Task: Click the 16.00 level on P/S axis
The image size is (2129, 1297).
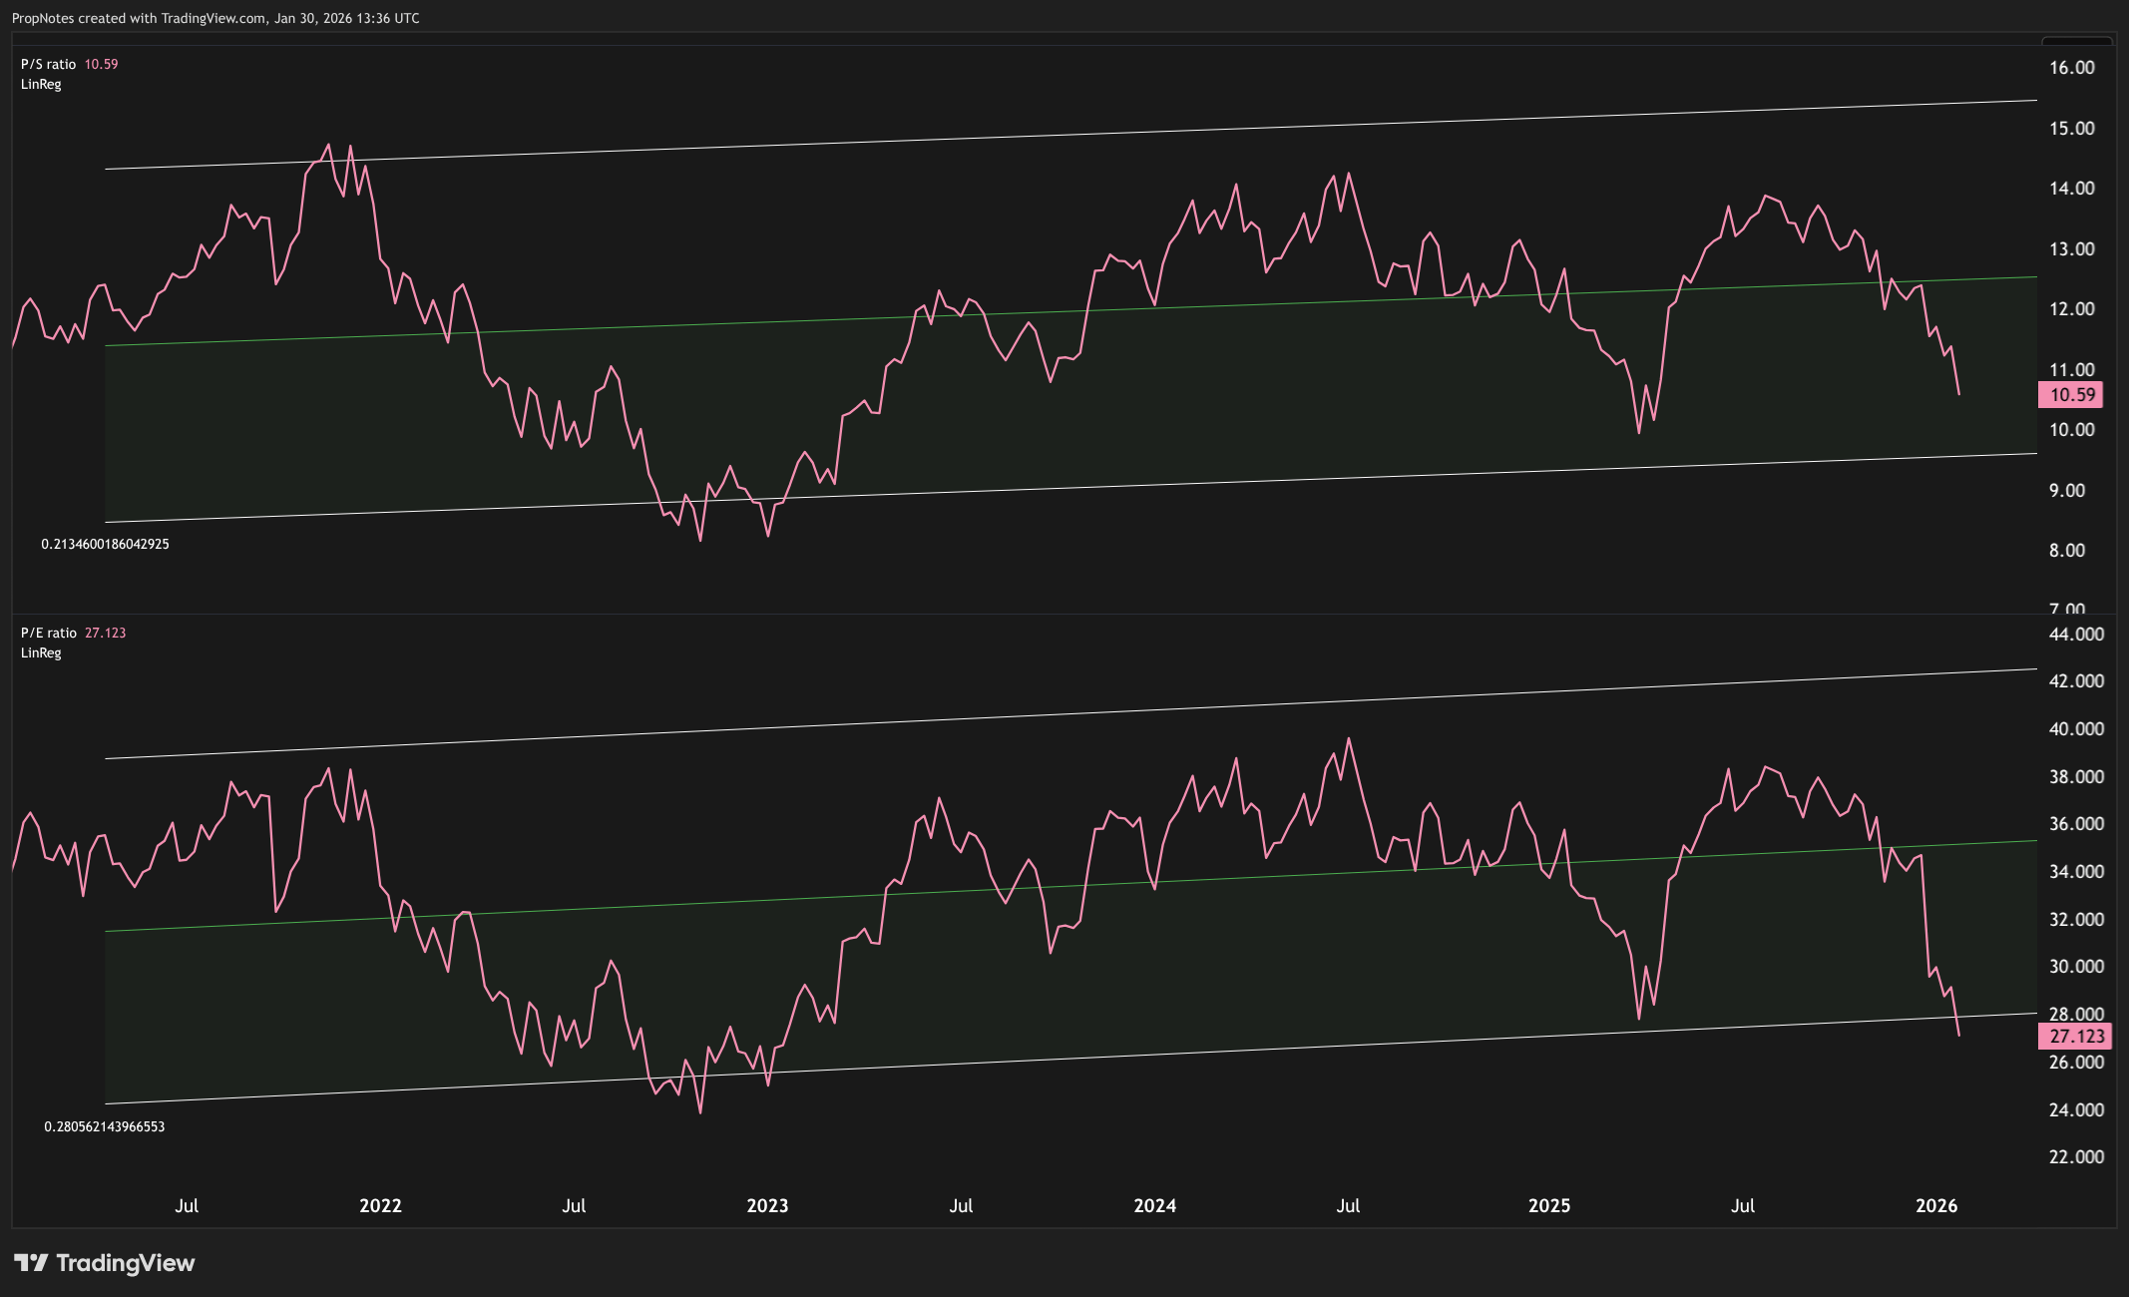Action: coord(2071,68)
